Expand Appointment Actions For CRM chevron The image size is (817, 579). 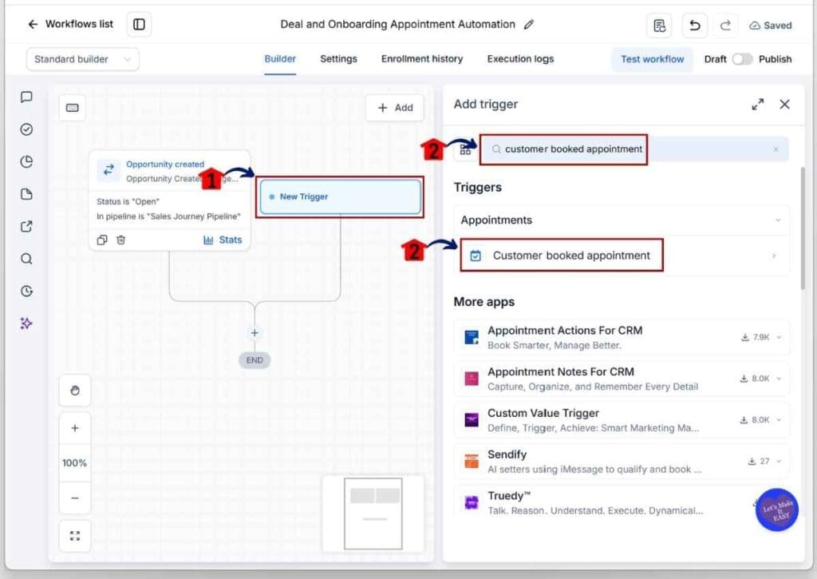tap(779, 338)
